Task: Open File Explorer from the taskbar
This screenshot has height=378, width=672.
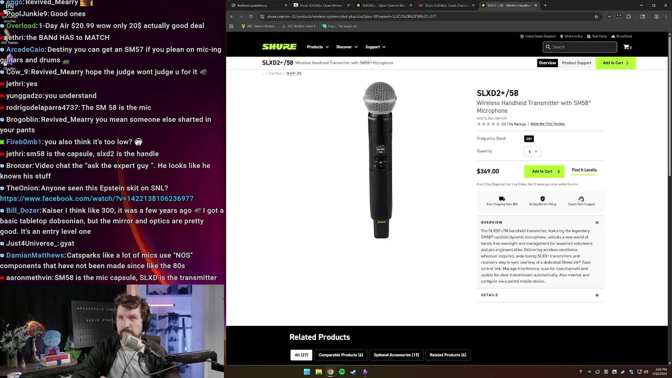Action: [x=319, y=372]
